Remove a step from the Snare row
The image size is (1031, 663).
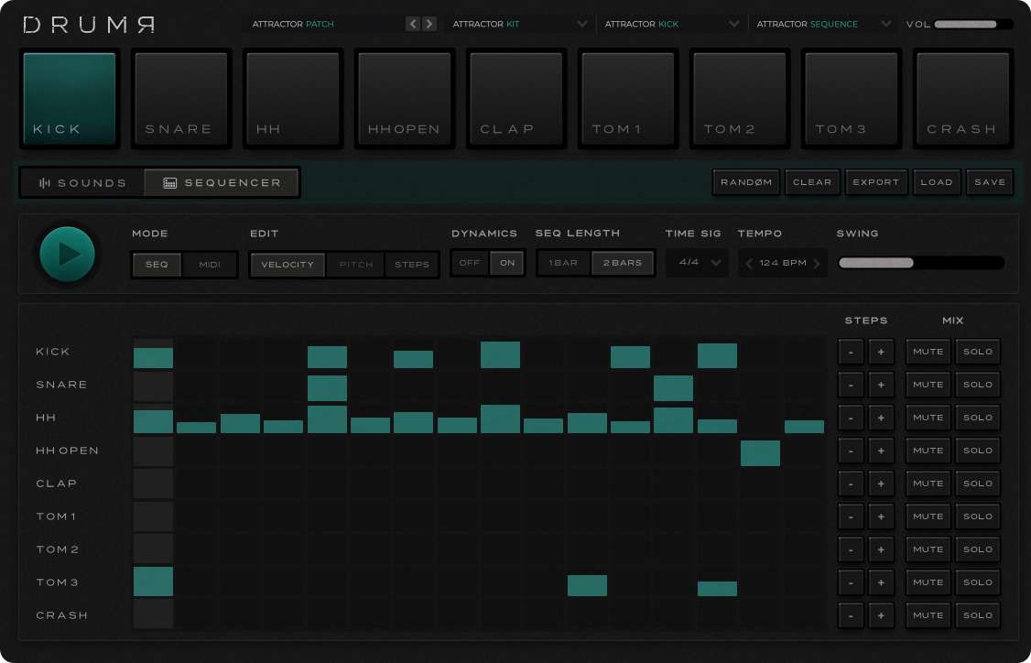point(851,385)
